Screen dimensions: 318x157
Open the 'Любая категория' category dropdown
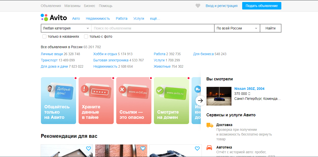click(66, 28)
